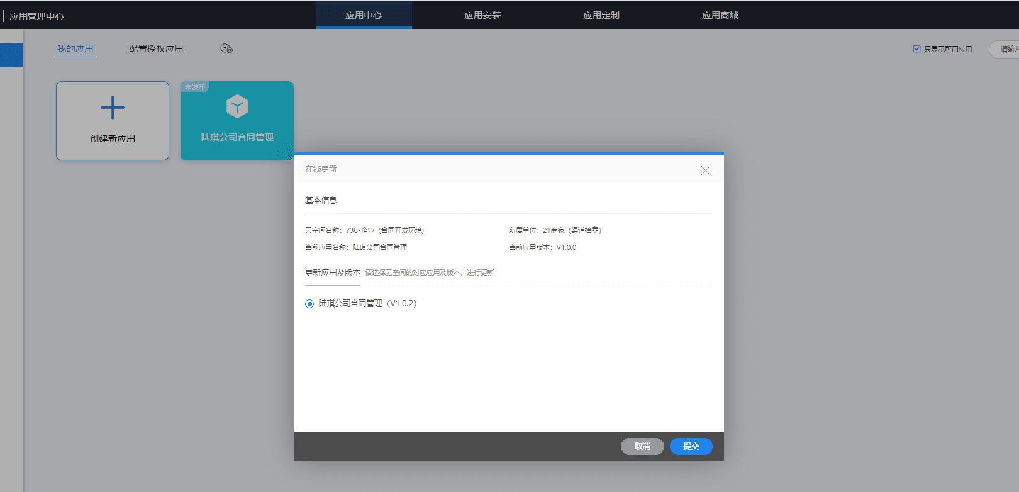Open the 应用中心 top tab
The width and height of the screenshot is (1019, 492).
pos(364,14)
